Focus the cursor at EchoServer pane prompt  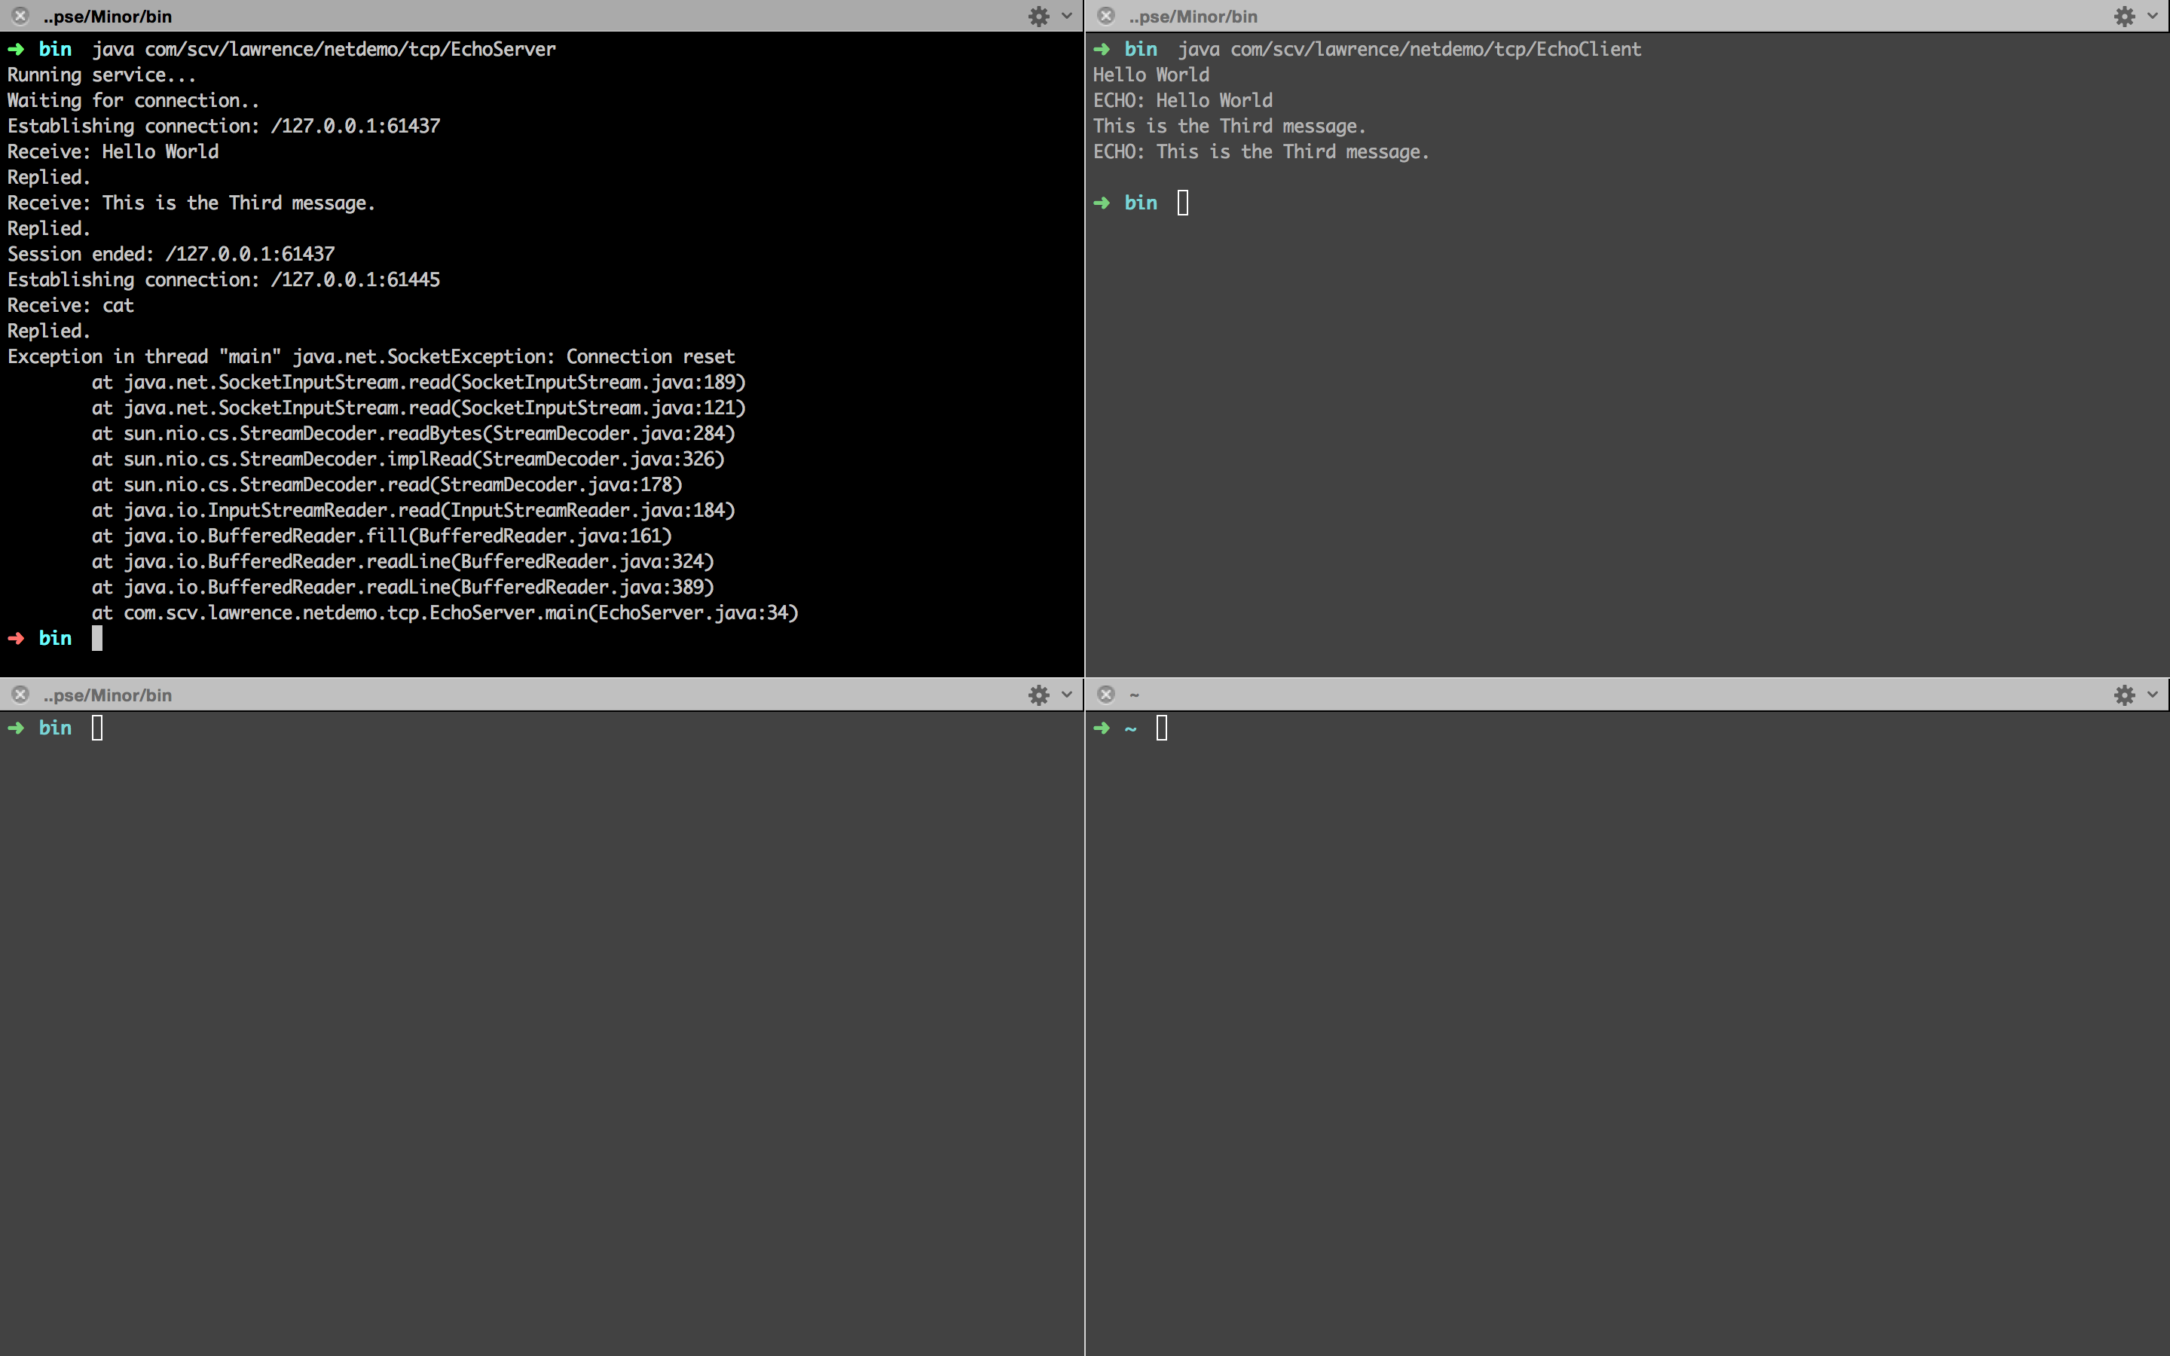pyautogui.click(x=97, y=637)
